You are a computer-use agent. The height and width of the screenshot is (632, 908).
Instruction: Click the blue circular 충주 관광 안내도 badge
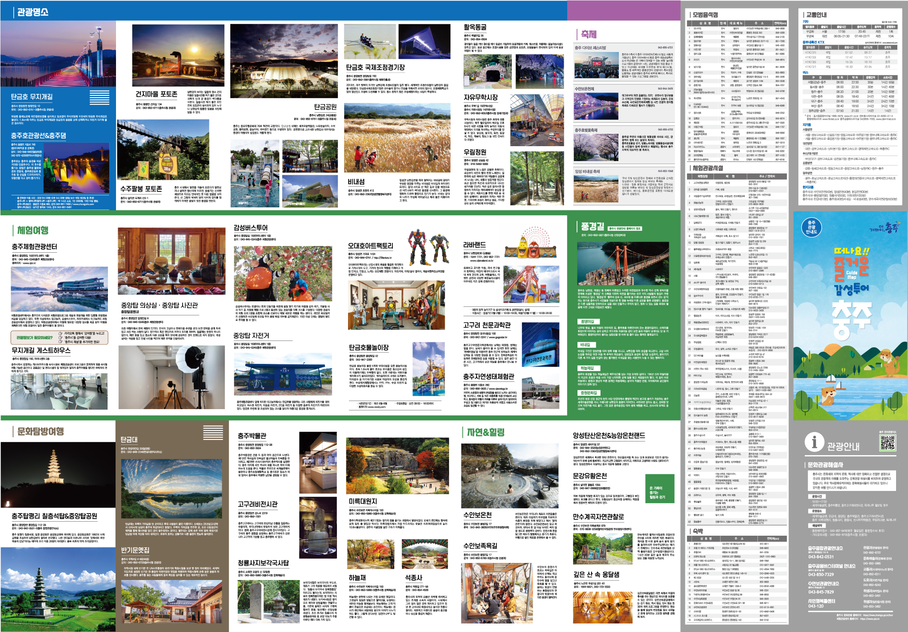click(811, 227)
